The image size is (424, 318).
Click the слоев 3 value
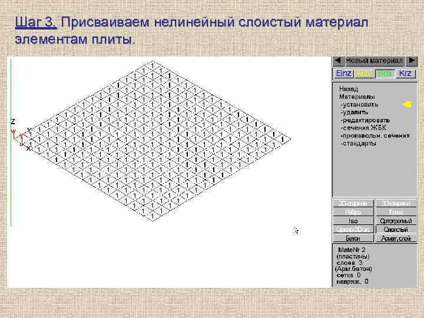coord(349,263)
